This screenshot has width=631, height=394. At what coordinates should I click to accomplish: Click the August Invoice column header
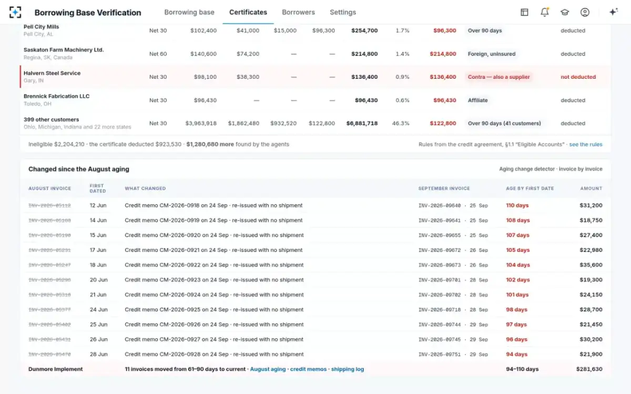(x=49, y=188)
